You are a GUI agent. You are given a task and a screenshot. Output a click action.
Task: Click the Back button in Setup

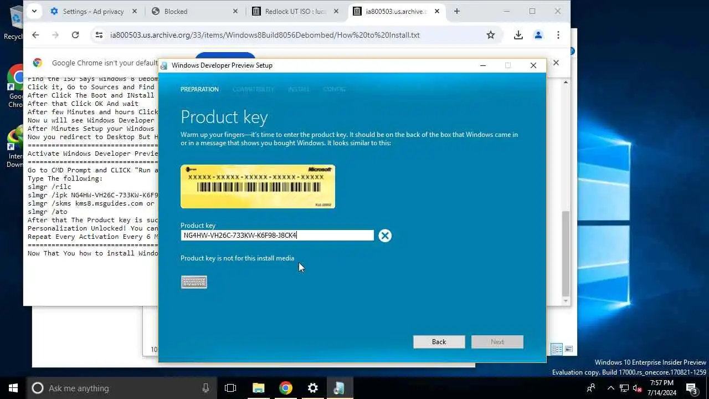(439, 342)
